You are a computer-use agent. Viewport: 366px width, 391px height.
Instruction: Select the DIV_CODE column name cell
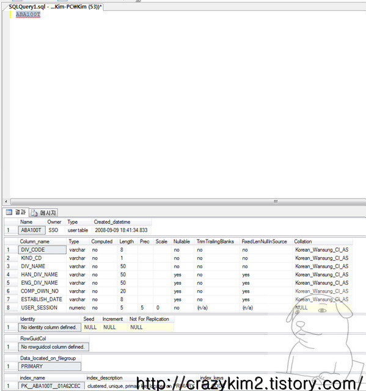coord(42,250)
